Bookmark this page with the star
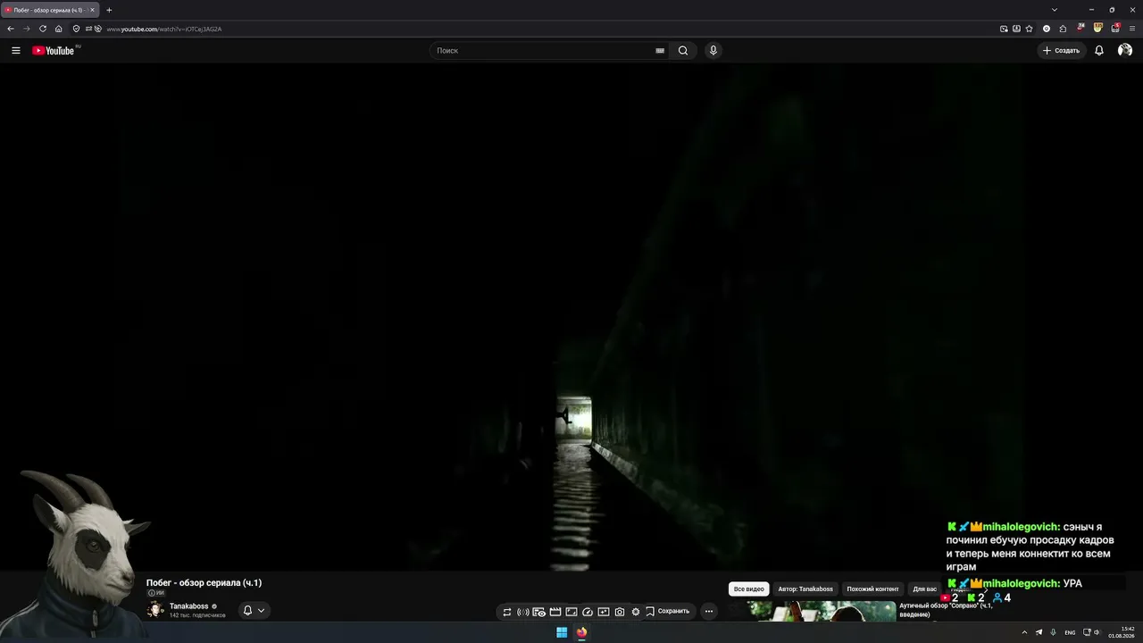 tap(1029, 29)
